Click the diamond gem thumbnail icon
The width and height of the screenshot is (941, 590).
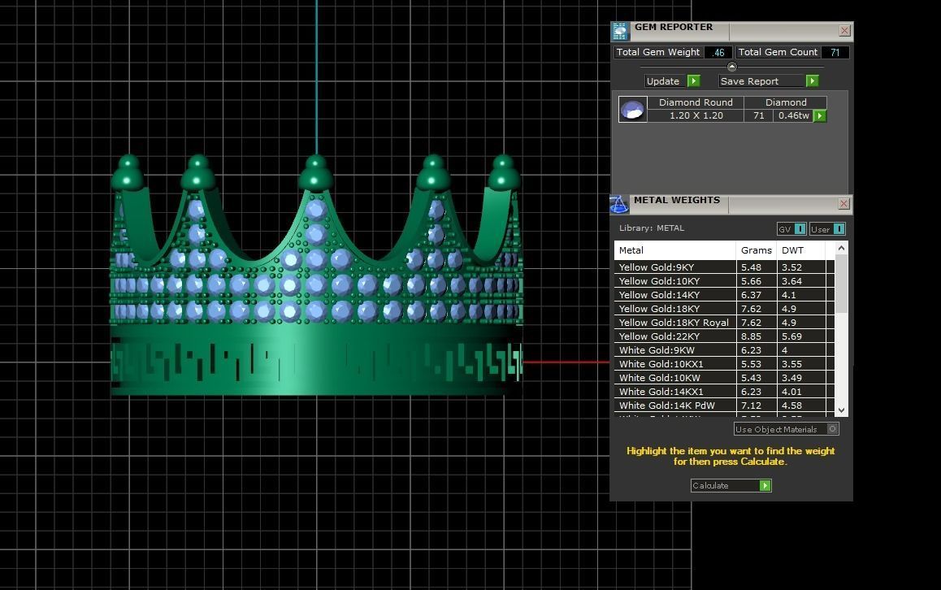[x=632, y=109]
